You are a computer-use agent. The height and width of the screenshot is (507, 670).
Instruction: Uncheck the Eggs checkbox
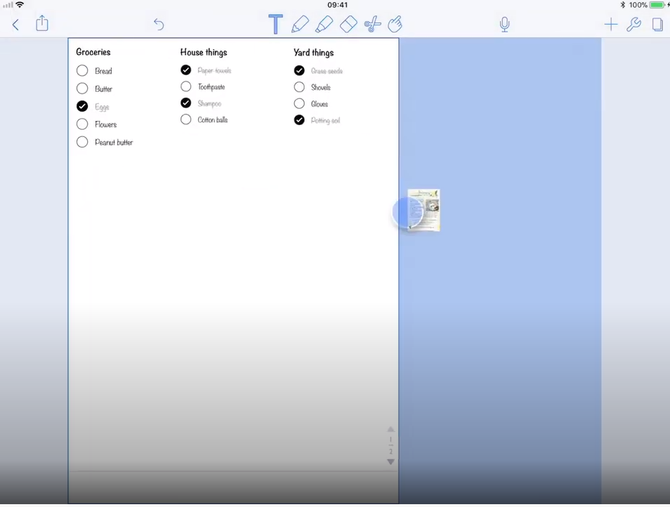82,106
